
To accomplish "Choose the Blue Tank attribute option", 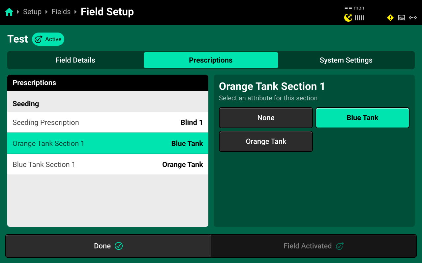I will pyautogui.click(x=362, y=118).
